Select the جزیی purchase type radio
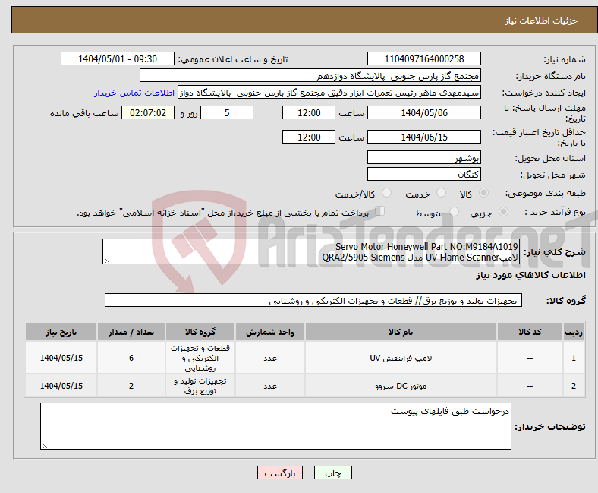Viewport: 598px width, 493px height. 503,212
